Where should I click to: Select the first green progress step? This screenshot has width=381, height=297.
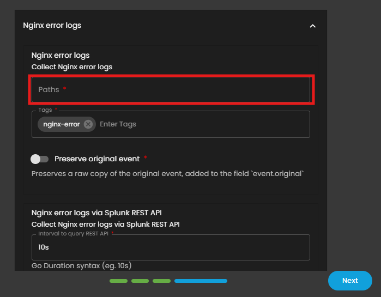click(x=118, y=281)
